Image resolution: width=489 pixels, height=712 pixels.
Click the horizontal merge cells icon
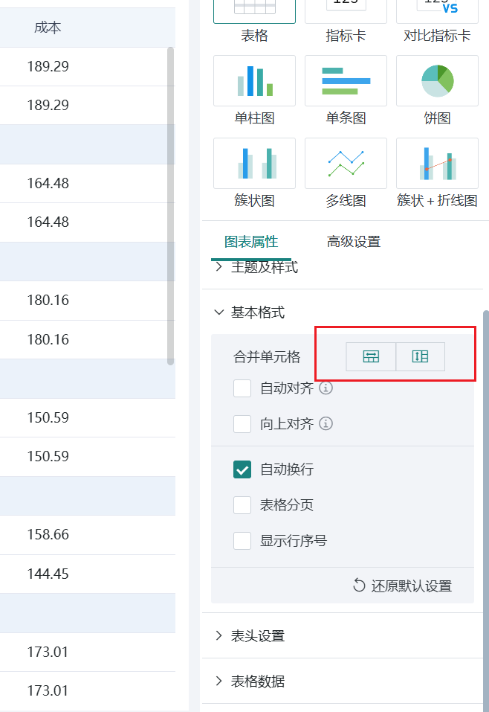(x=371, y=356)
